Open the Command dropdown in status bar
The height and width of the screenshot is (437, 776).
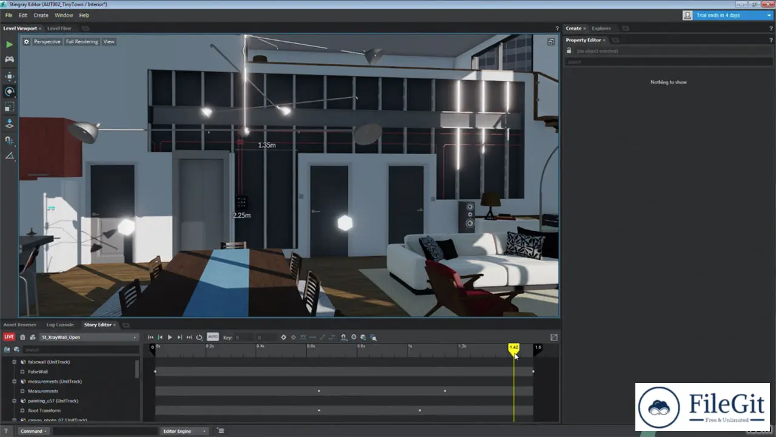point(33,431)
